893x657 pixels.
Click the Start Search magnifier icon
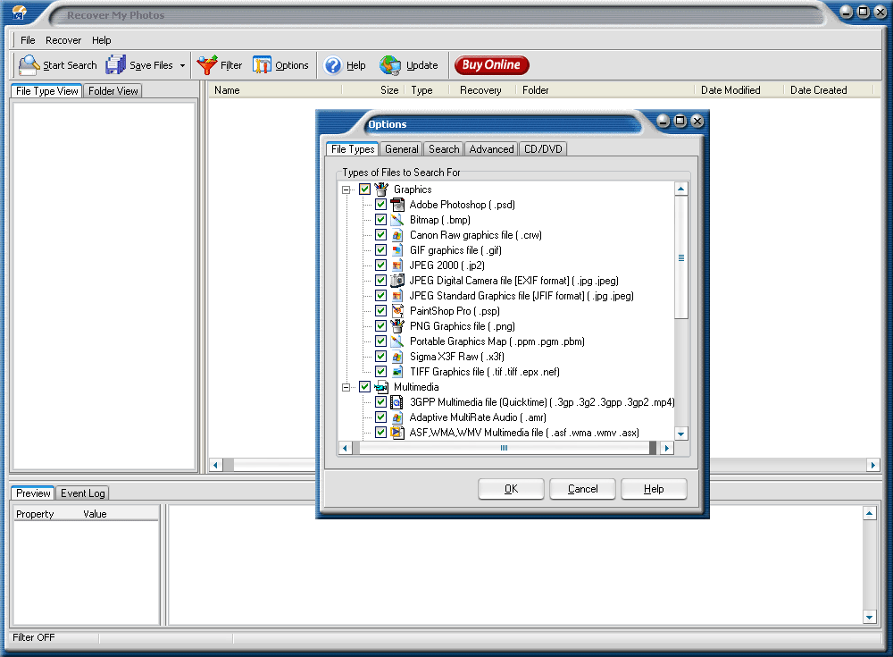pos(29,65)
